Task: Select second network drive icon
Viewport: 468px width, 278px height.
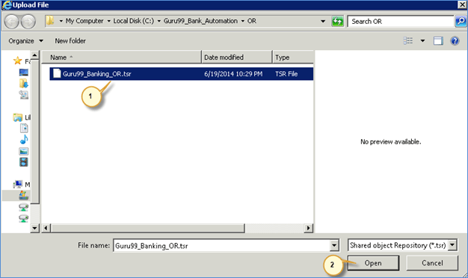Action: pyautogui.click(x=24, y=218)
